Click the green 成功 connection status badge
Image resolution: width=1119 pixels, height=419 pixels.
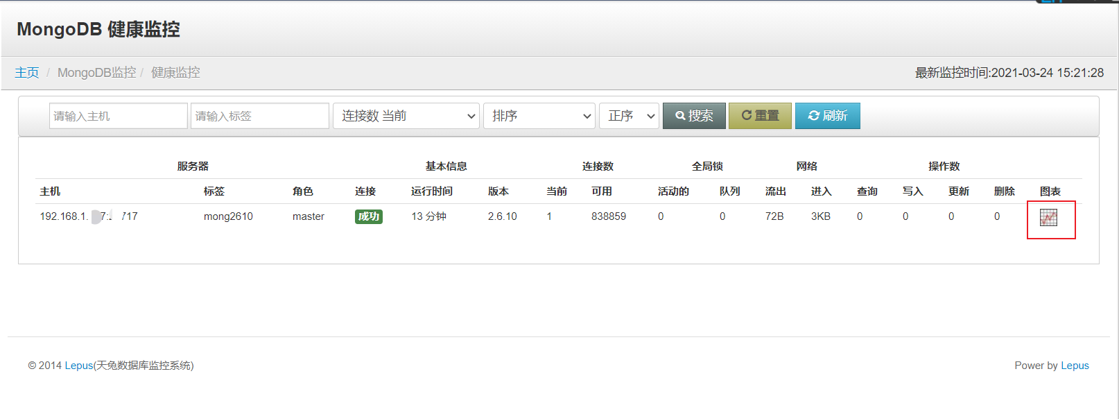(x=368, y=216)
